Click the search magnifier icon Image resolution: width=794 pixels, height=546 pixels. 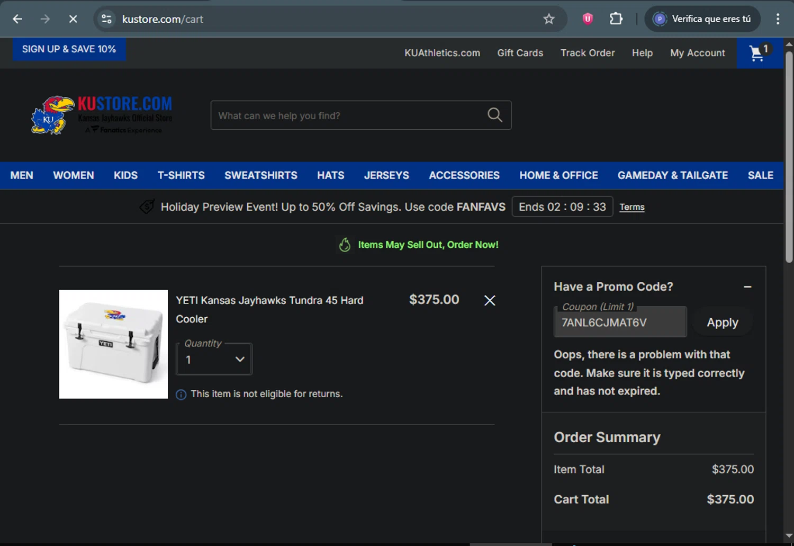[495, 115]
